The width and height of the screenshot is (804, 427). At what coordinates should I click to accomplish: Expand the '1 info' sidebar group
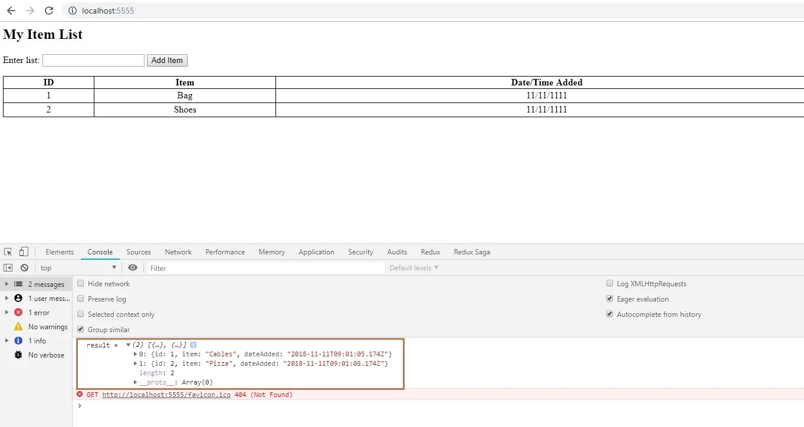click(6, 340)
